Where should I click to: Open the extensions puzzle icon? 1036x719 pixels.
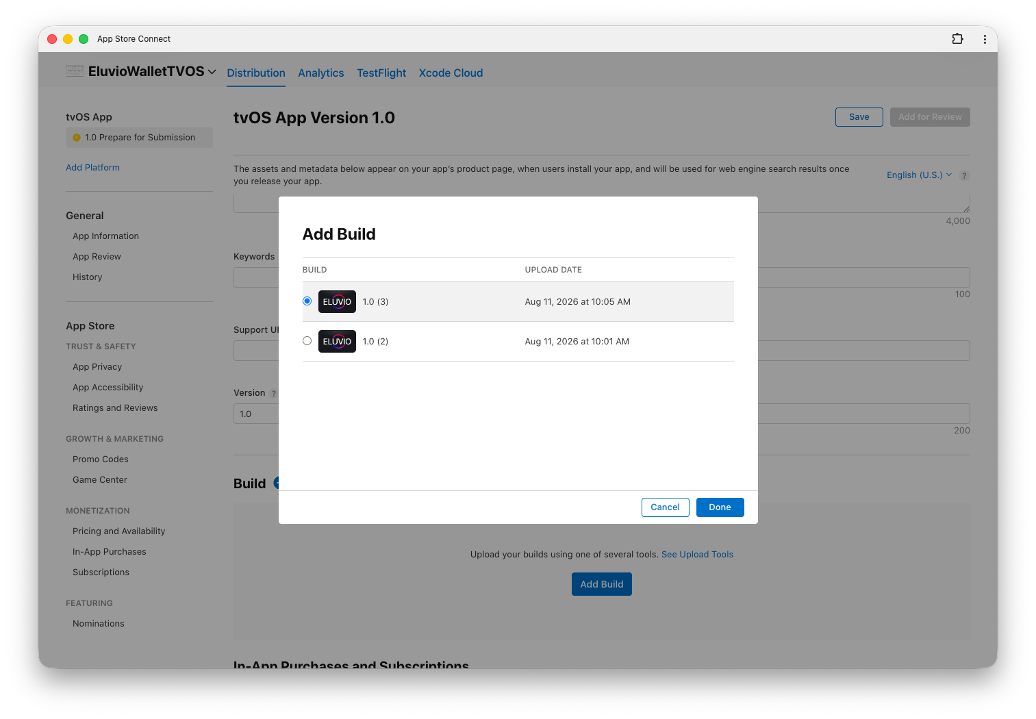click(x=957, y=39)
